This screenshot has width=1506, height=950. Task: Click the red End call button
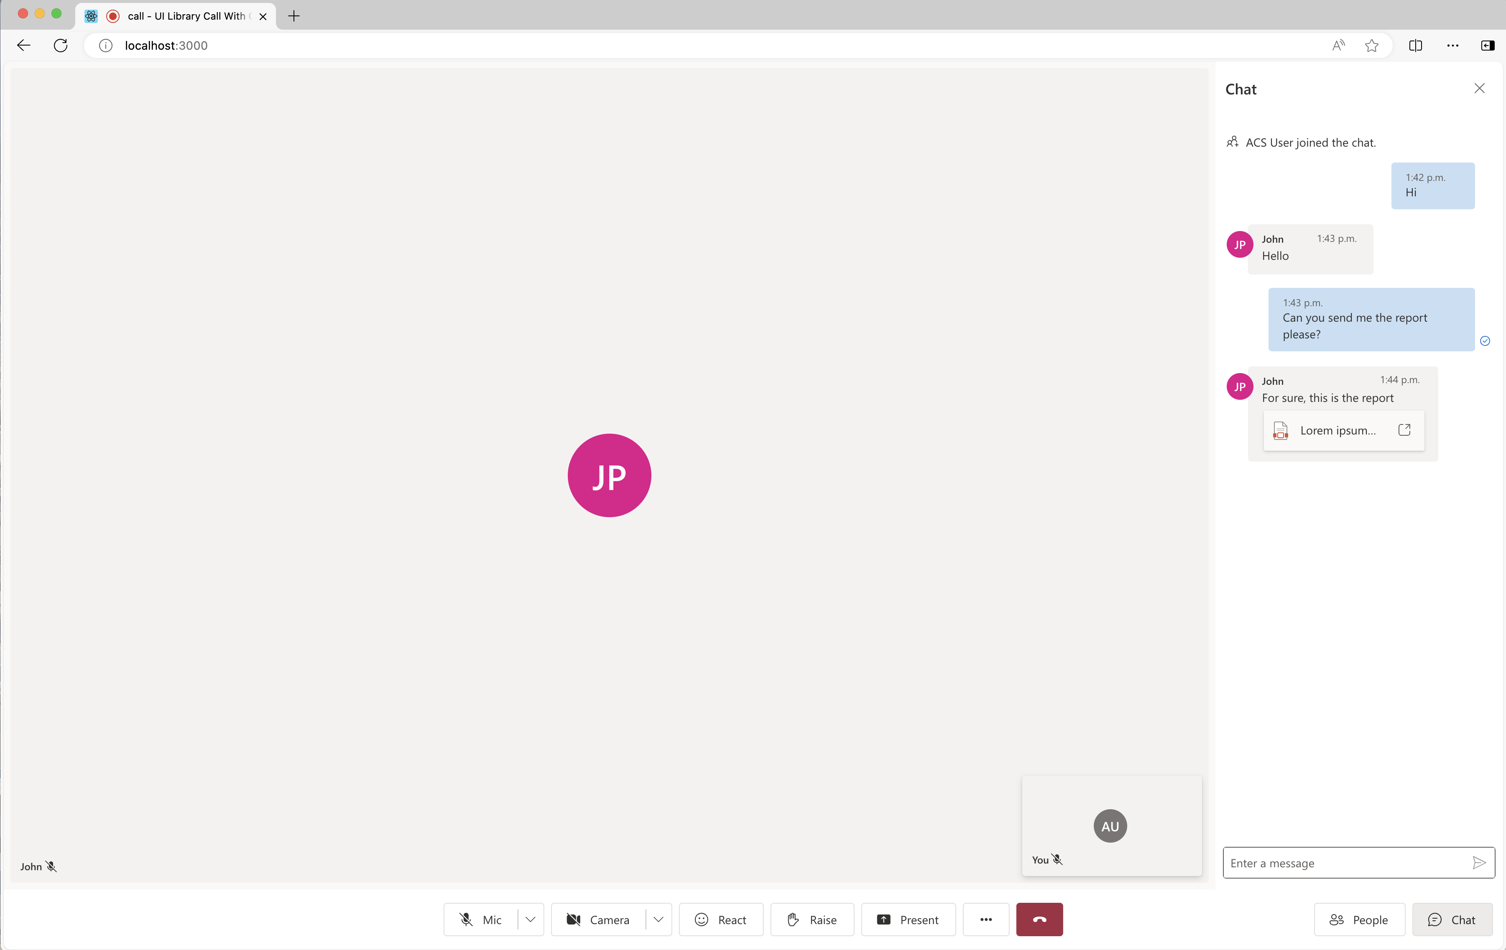(x=1038, y=920)
